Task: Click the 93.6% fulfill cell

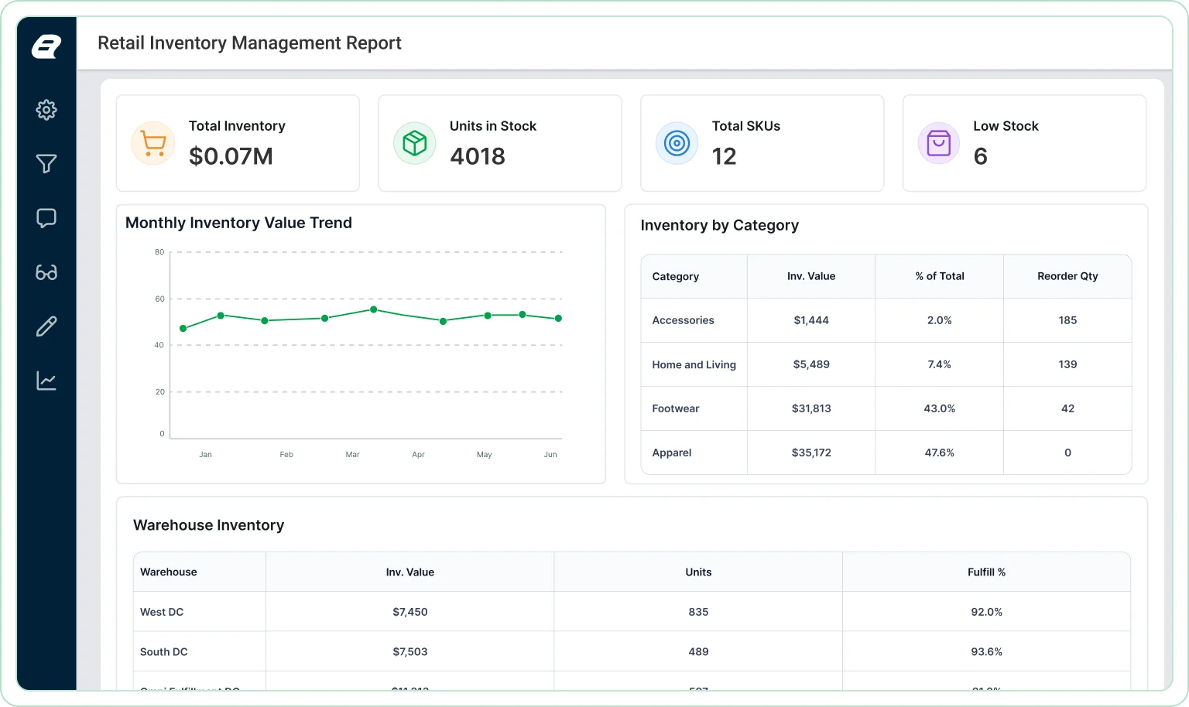Action: tap(986, 652)
